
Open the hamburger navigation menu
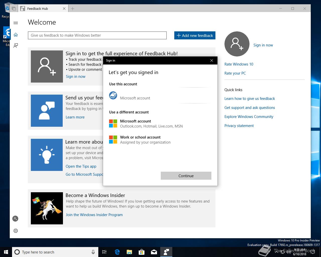[16, 23]
